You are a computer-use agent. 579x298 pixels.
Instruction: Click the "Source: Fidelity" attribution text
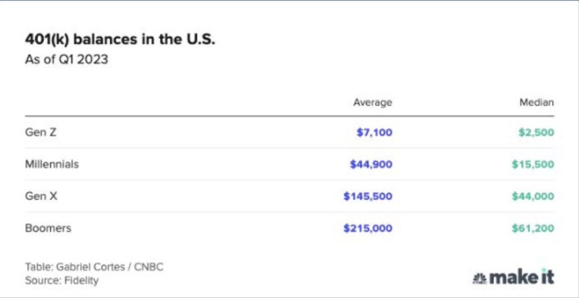62,280
